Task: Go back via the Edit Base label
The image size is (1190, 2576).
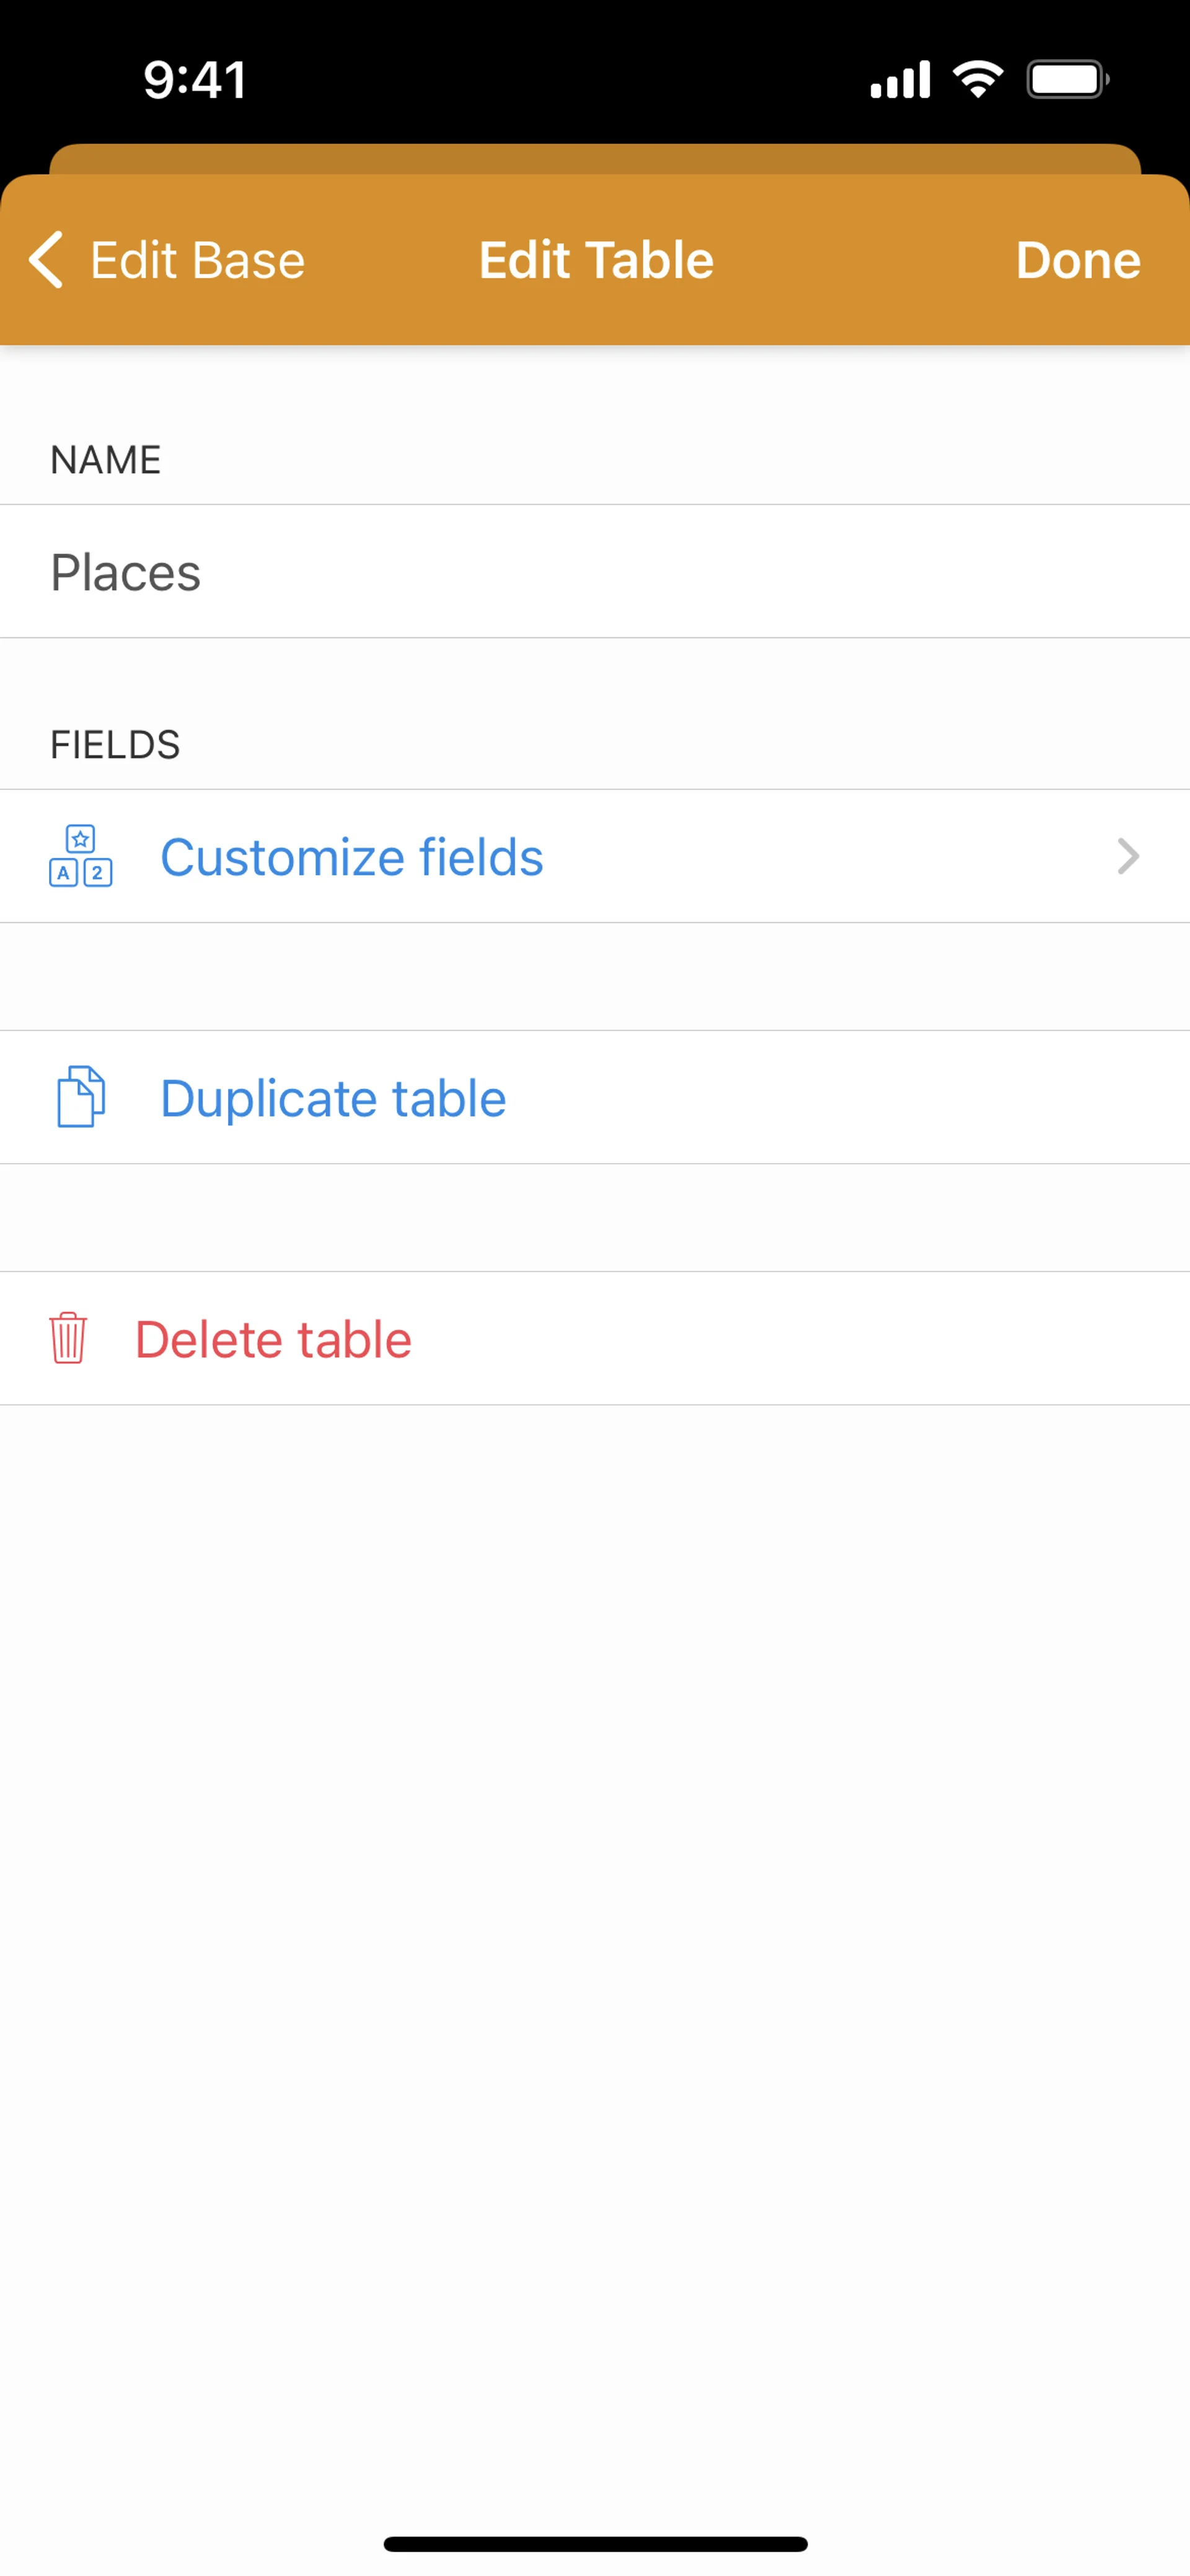Action: click(x=197, y=260)
